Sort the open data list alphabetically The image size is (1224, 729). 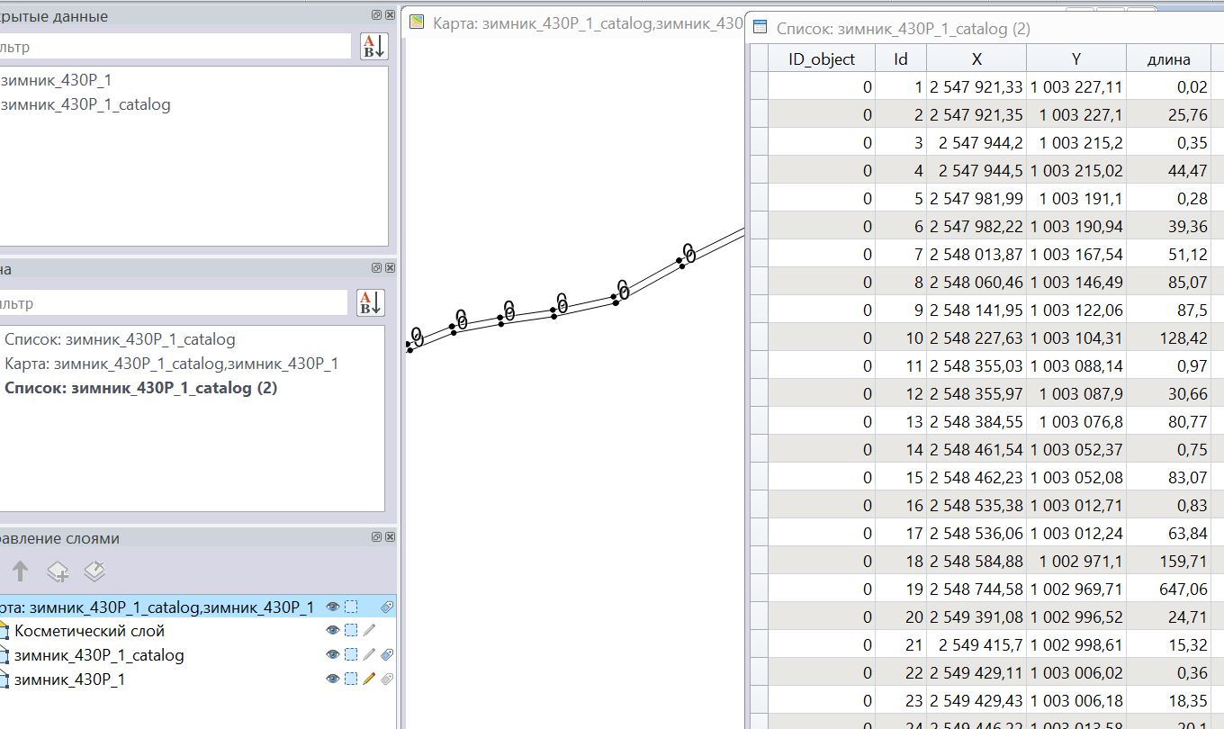[373, 46]
